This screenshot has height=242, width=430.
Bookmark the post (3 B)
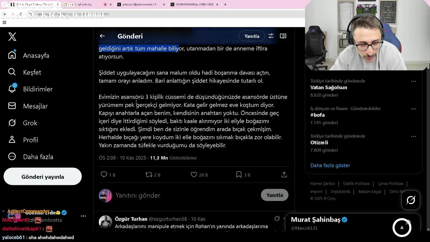(x=243, y=175)
